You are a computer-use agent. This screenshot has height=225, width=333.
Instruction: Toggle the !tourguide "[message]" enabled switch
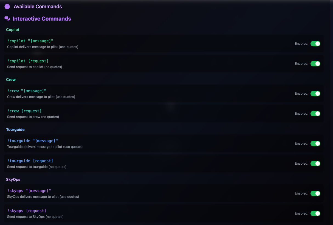pos(315,144)
